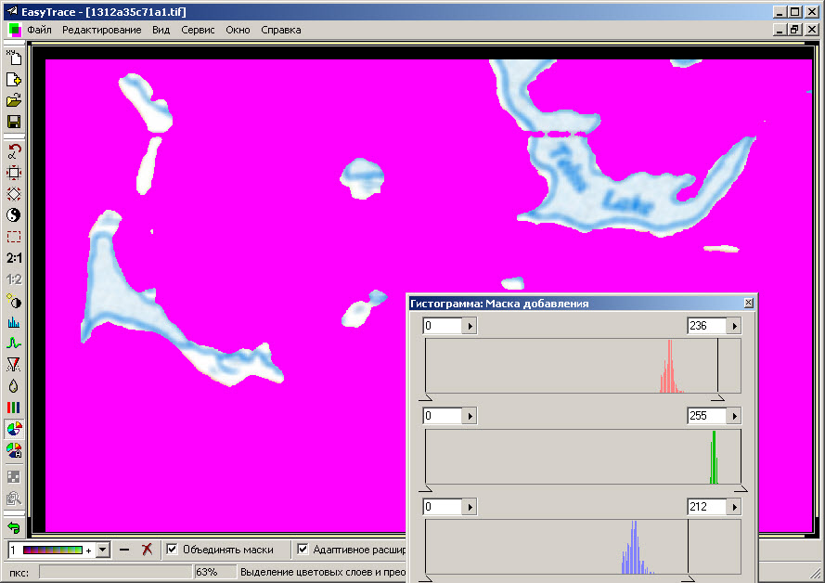Click the green return arrow icon
The width and height of the screenshot is (825, 583).
14,527
